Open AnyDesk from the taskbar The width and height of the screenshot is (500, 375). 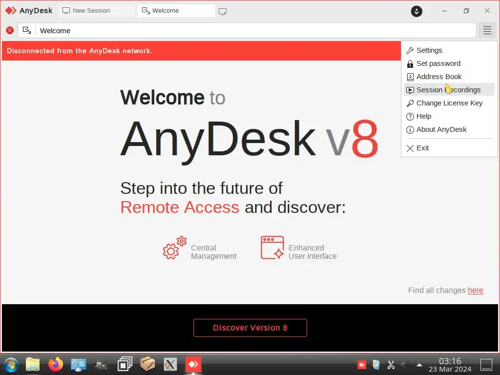point(193,364)
